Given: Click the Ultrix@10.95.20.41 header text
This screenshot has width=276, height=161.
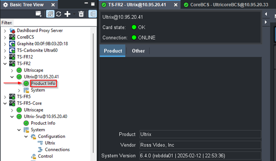Looking at the screenshot, I should (123, 17).
